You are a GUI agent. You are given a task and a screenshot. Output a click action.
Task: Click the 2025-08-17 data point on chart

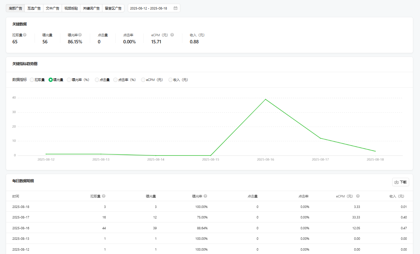pos(320,138)
